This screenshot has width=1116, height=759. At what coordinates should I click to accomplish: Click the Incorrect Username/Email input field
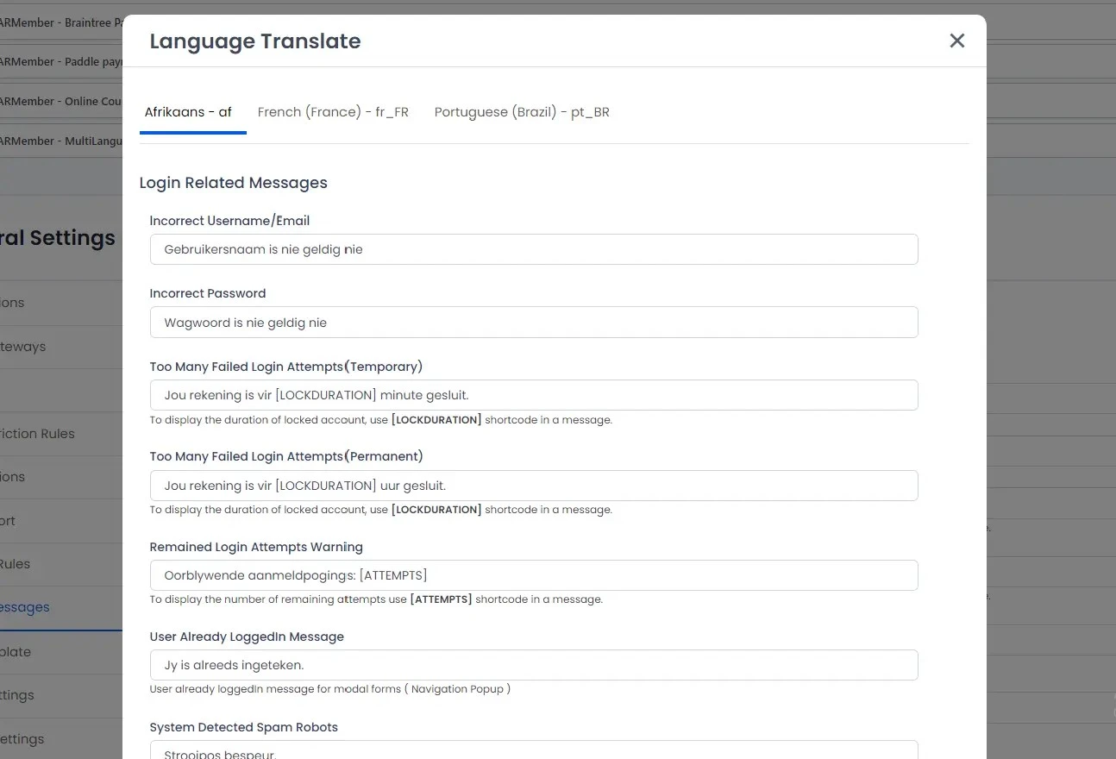[533, 249]
